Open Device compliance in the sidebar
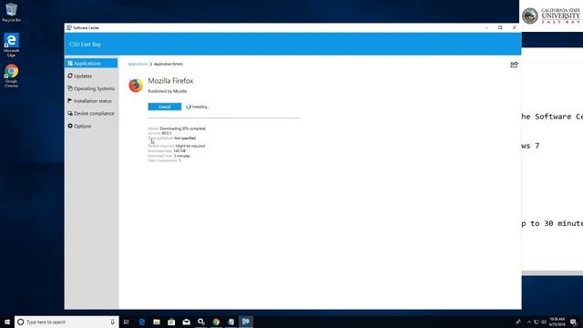The image size is (583, 328). [x=91, y=113]
